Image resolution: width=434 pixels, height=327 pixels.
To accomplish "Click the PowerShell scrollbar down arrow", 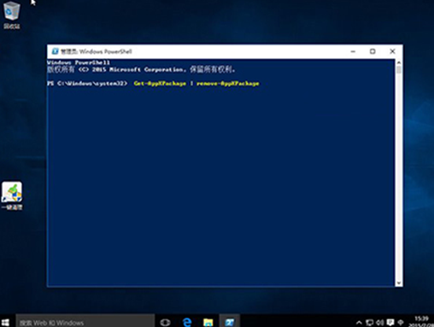I will point(399,283).
